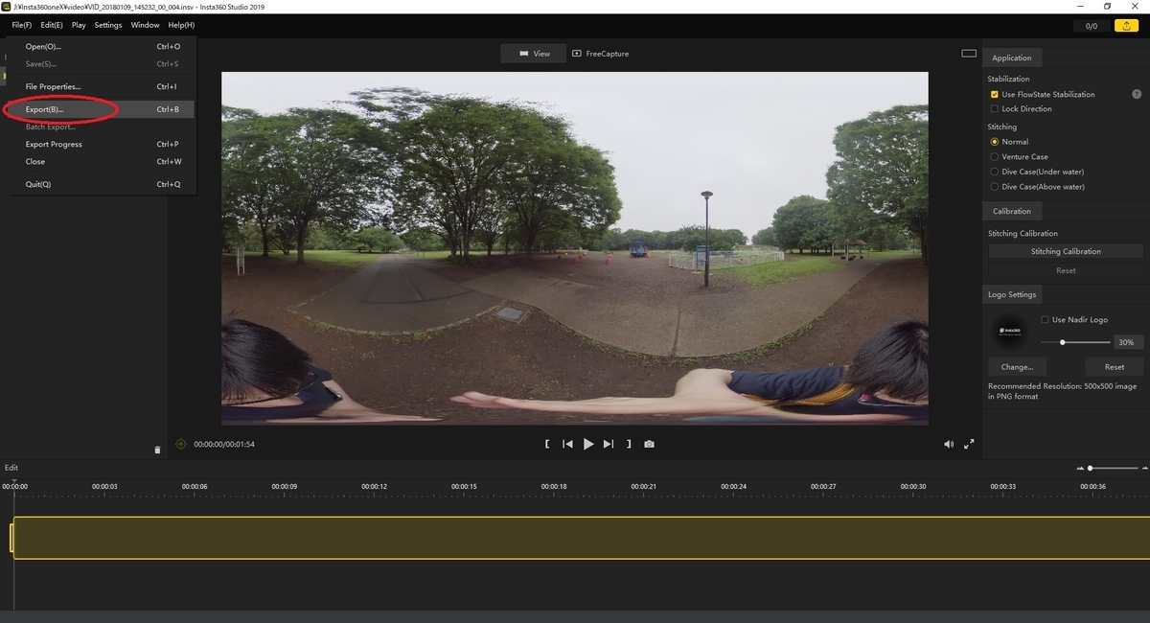Choose Export(B)... menu entry
Image resolution: width=1150 pixels, height=623 pixels.
tap(103, 109)
